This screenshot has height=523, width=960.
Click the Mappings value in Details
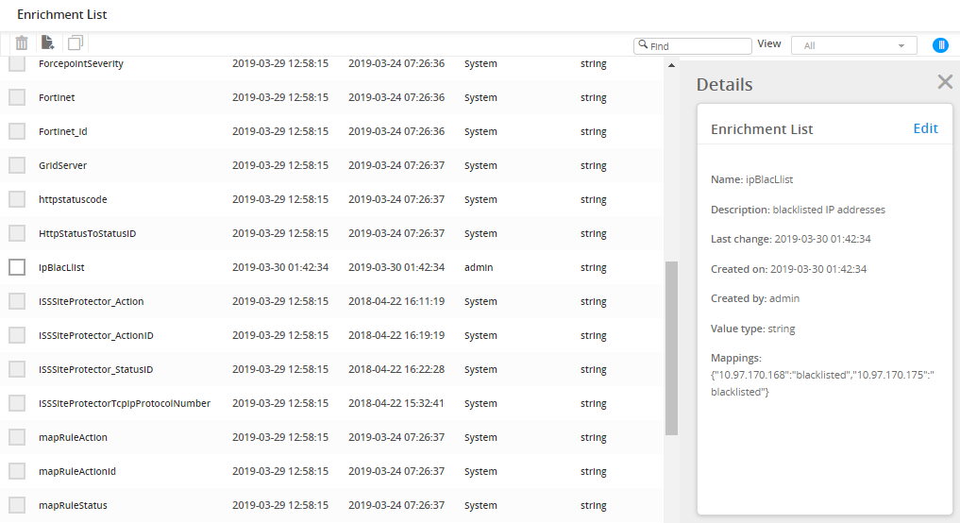[x=822, y=383]
